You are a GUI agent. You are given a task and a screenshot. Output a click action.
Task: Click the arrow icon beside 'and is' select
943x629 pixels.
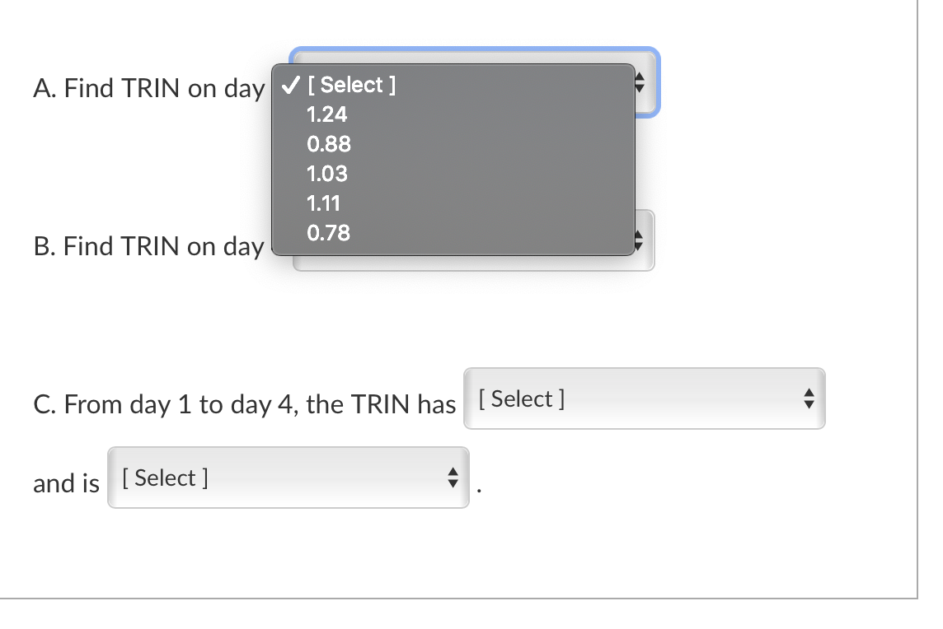[x=453, y=478]
